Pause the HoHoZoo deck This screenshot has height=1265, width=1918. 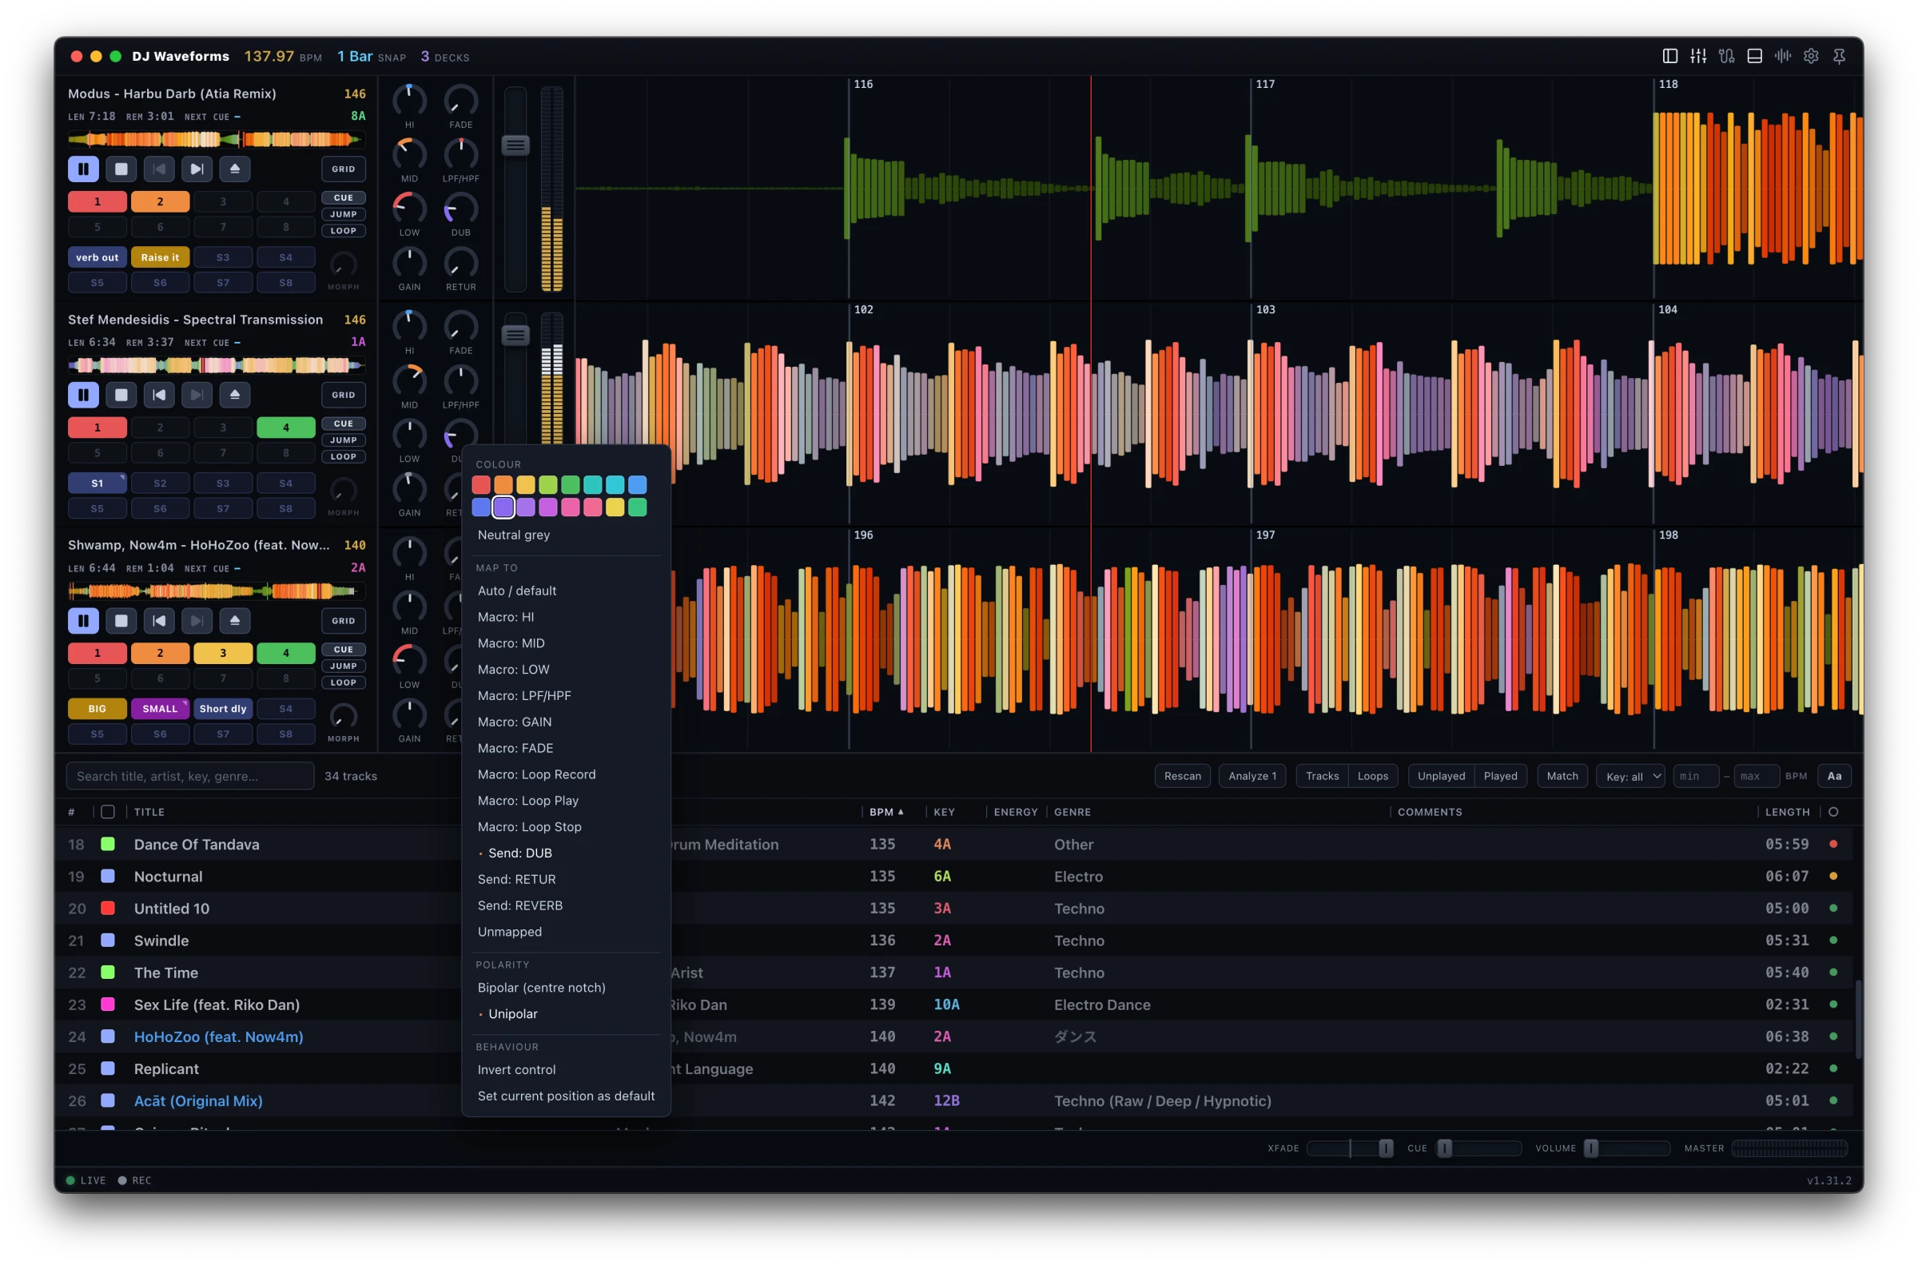(x=83, y=620)
